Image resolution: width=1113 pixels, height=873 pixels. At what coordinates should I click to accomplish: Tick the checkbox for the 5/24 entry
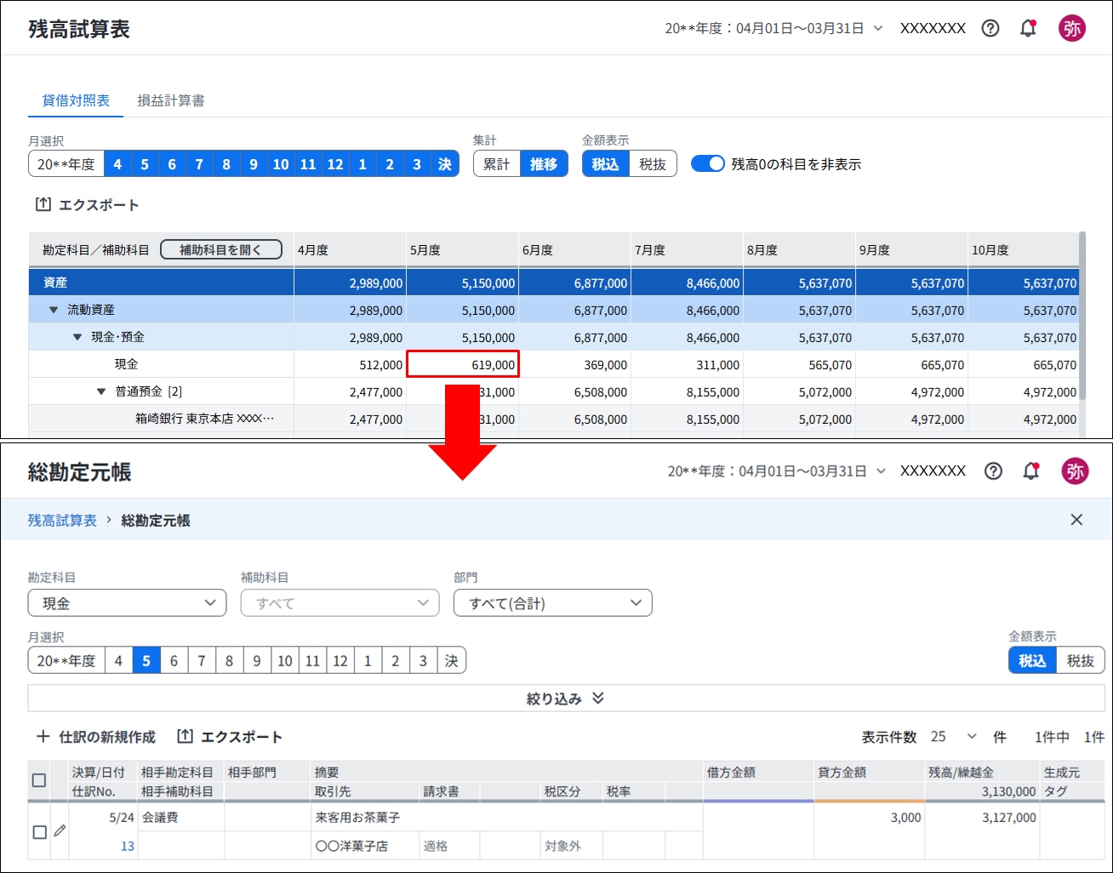(39, 832)
